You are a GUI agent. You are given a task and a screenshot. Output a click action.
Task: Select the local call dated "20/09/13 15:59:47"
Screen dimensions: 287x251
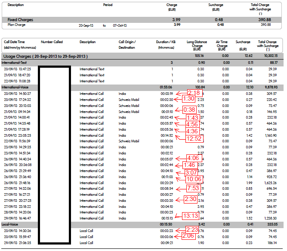coord(17,237)
